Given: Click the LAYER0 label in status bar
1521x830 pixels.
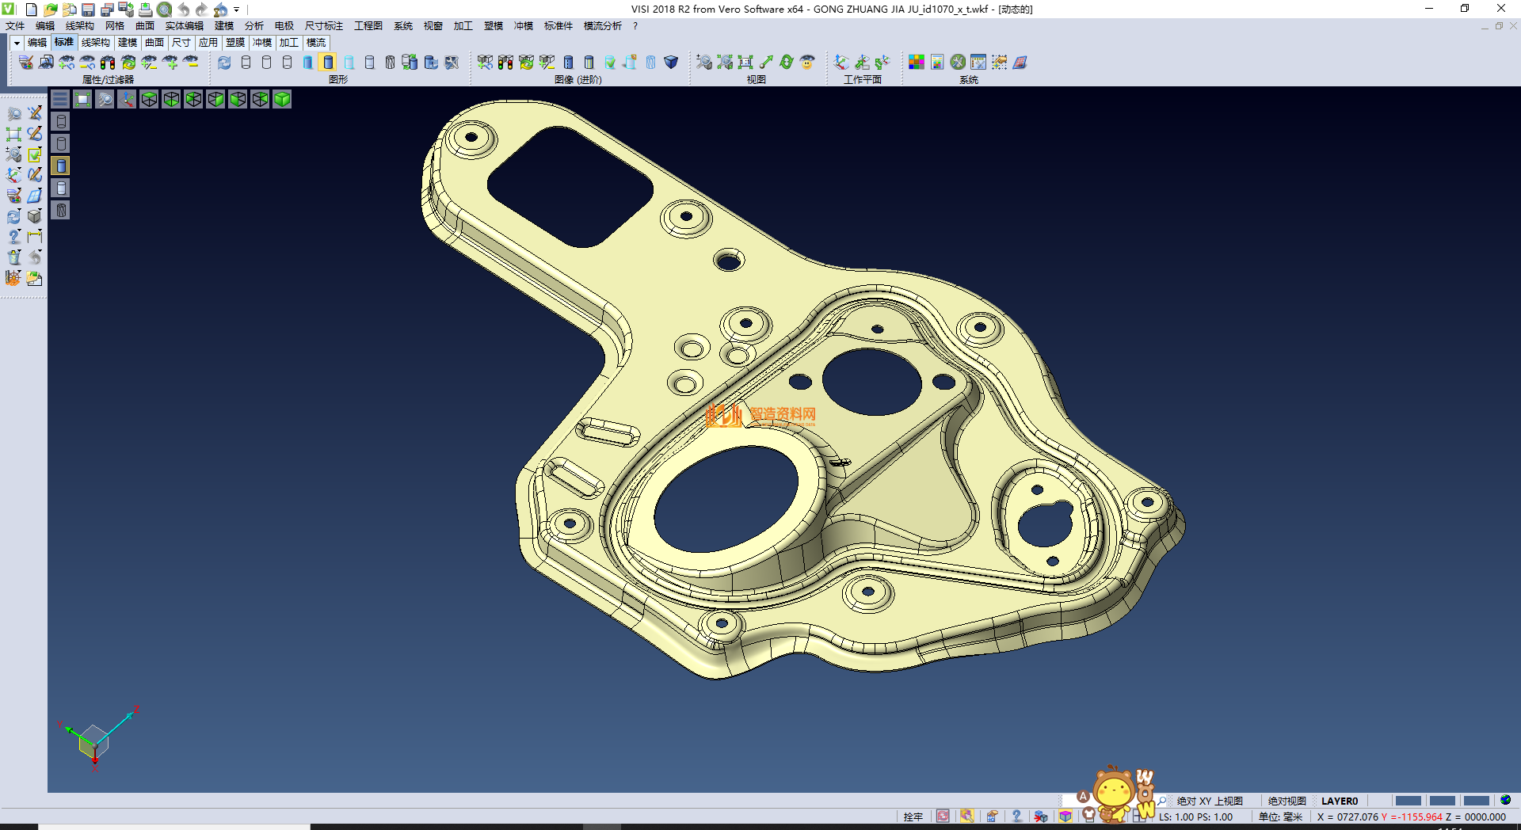Looking at the screenshot, I should [1339, 801].
